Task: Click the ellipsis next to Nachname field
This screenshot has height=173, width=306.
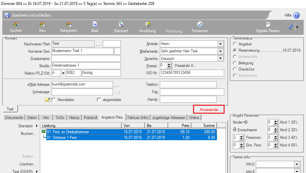Action: (99, 45)
